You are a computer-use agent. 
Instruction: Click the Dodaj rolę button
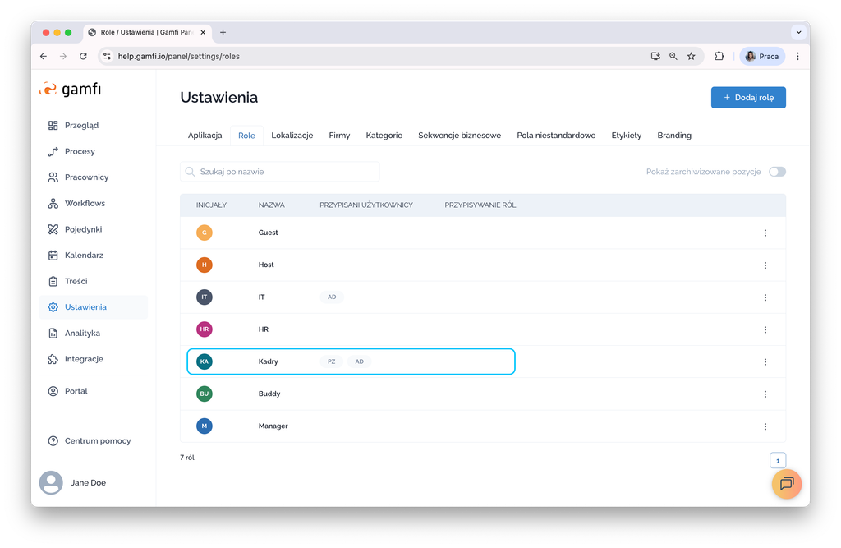tap(748, 97)
